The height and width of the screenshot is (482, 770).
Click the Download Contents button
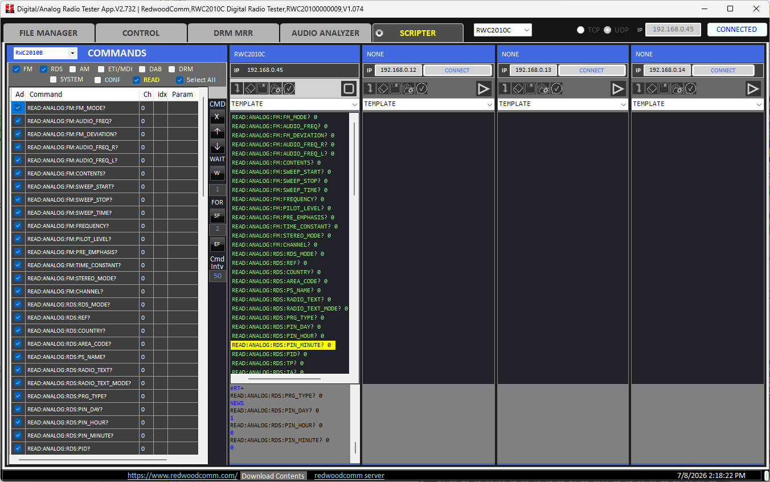tap(273, 476)
